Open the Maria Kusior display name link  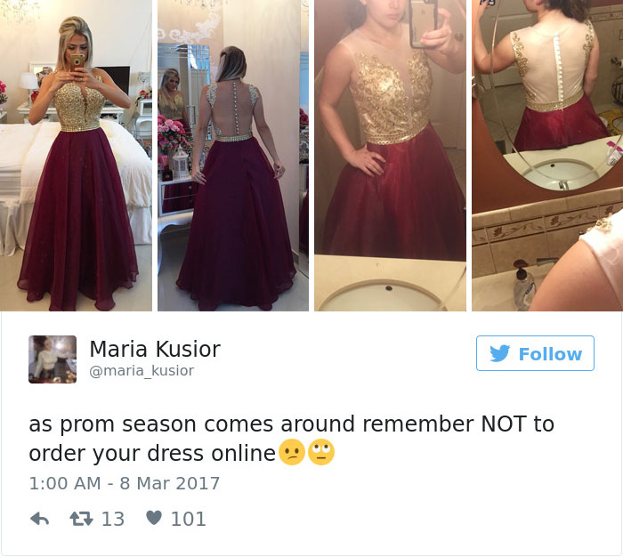point(155,349)
